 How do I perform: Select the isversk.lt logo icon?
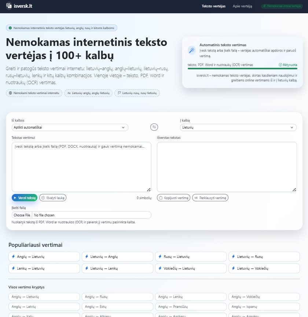pyautogui.click(x=9, y=6)
